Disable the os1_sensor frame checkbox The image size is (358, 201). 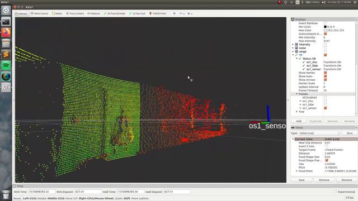click(x=325, y=108)
